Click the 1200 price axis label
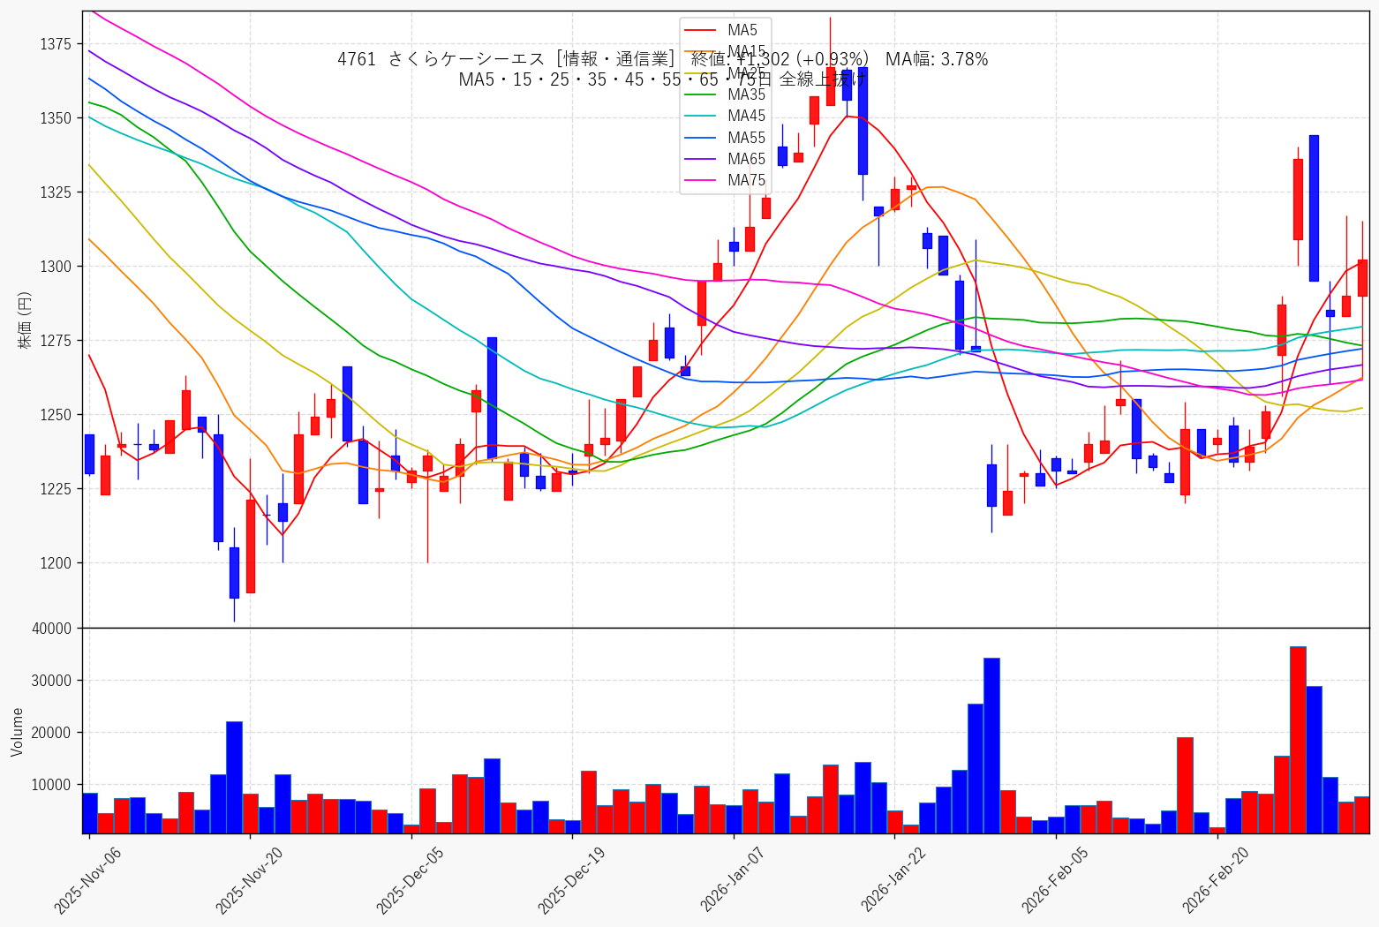 pos(57,562)
